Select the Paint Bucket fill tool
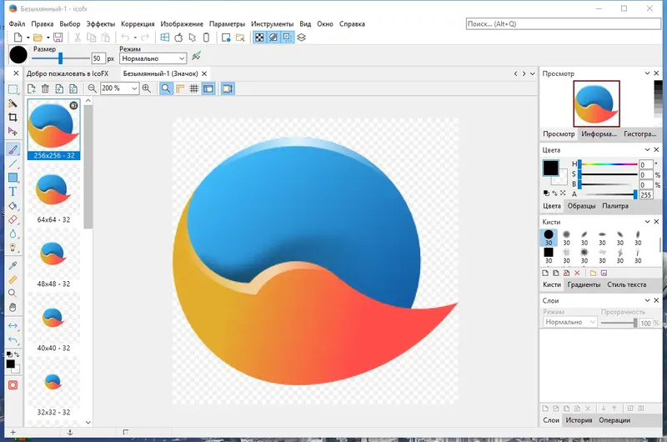 tap(13, 206)
